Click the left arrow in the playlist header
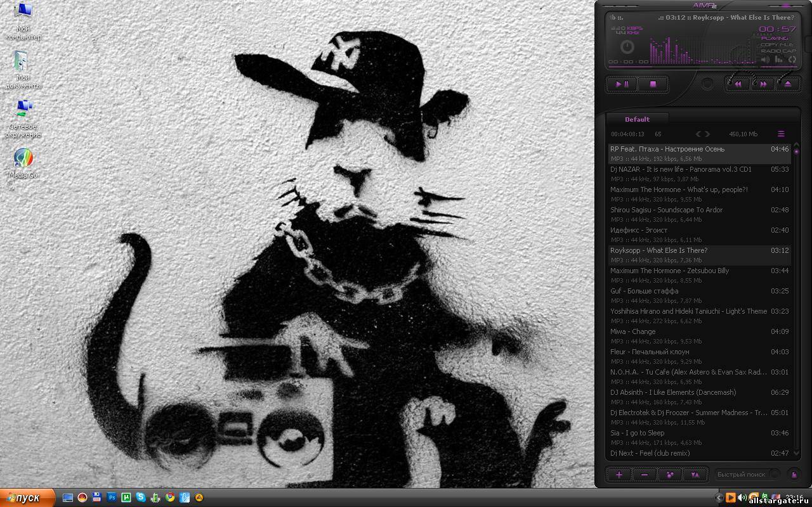The width and height of the screenshot is (812, 507). [x=698, y=134]
